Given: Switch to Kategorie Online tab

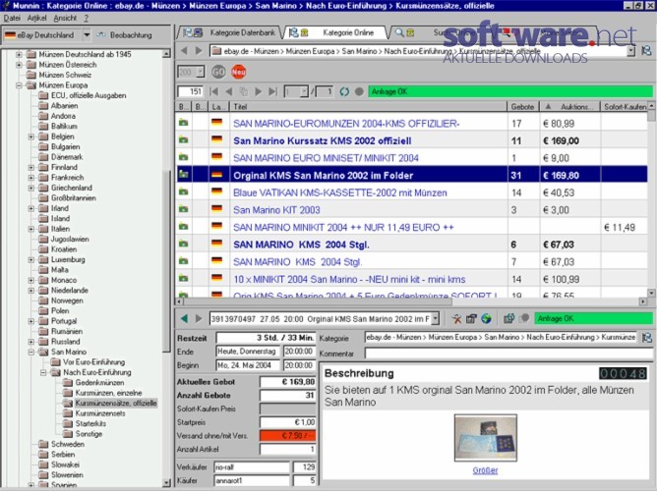Looking at the screenshot, I should point(337,32).
